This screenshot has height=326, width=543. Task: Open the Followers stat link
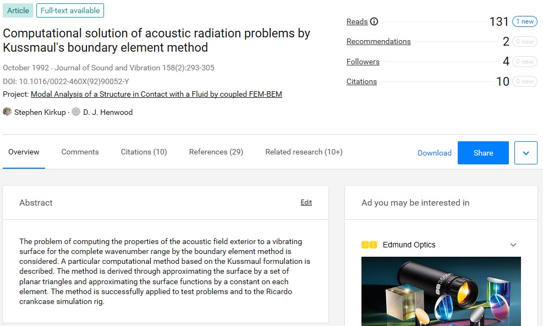363,62
